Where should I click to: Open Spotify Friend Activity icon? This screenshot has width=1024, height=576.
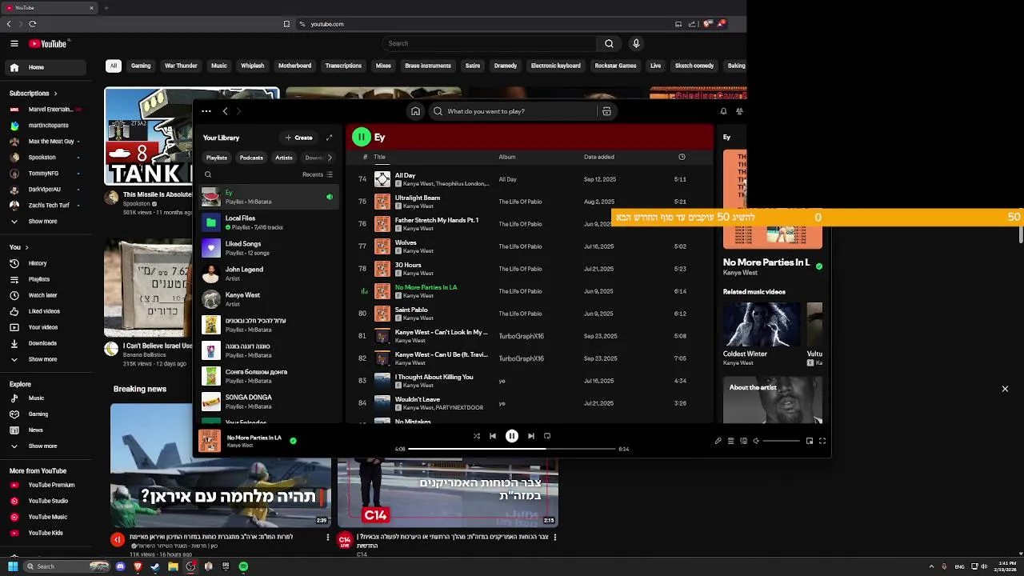739,111
